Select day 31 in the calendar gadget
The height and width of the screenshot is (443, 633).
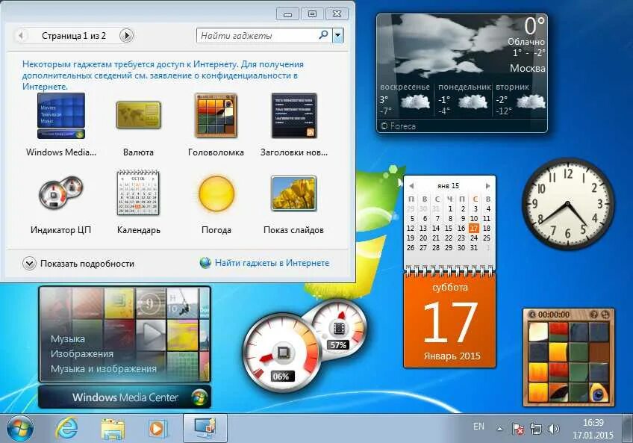coord(474,247)
